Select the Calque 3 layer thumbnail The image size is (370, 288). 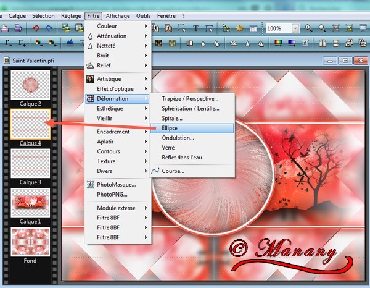[30, 163]
